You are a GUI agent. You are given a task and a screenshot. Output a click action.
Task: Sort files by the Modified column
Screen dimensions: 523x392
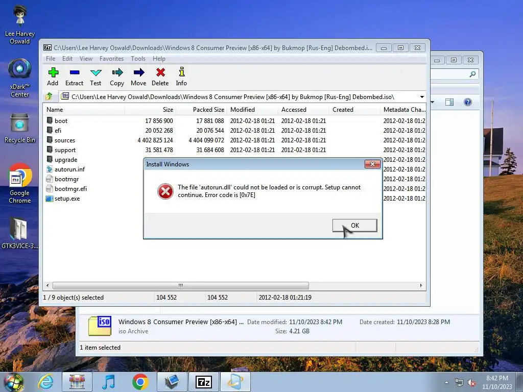point(252,110)
